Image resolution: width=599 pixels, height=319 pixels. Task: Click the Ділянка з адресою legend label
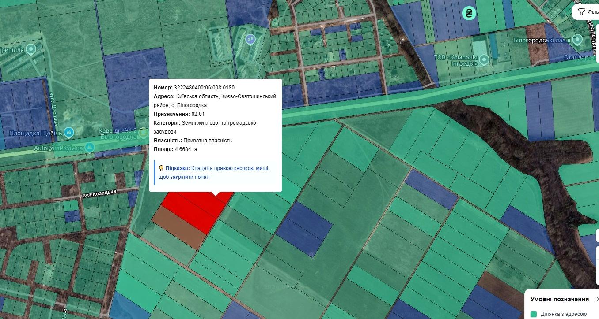click(563, 314)
